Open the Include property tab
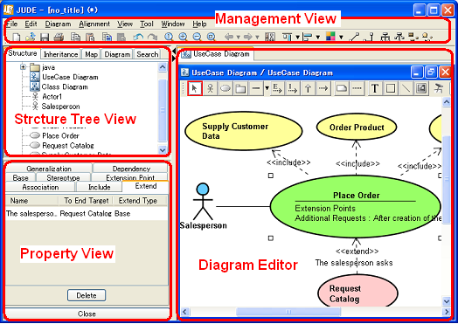Screen dimensions: 458x324 pyautogui.click(x=100, y=187)
